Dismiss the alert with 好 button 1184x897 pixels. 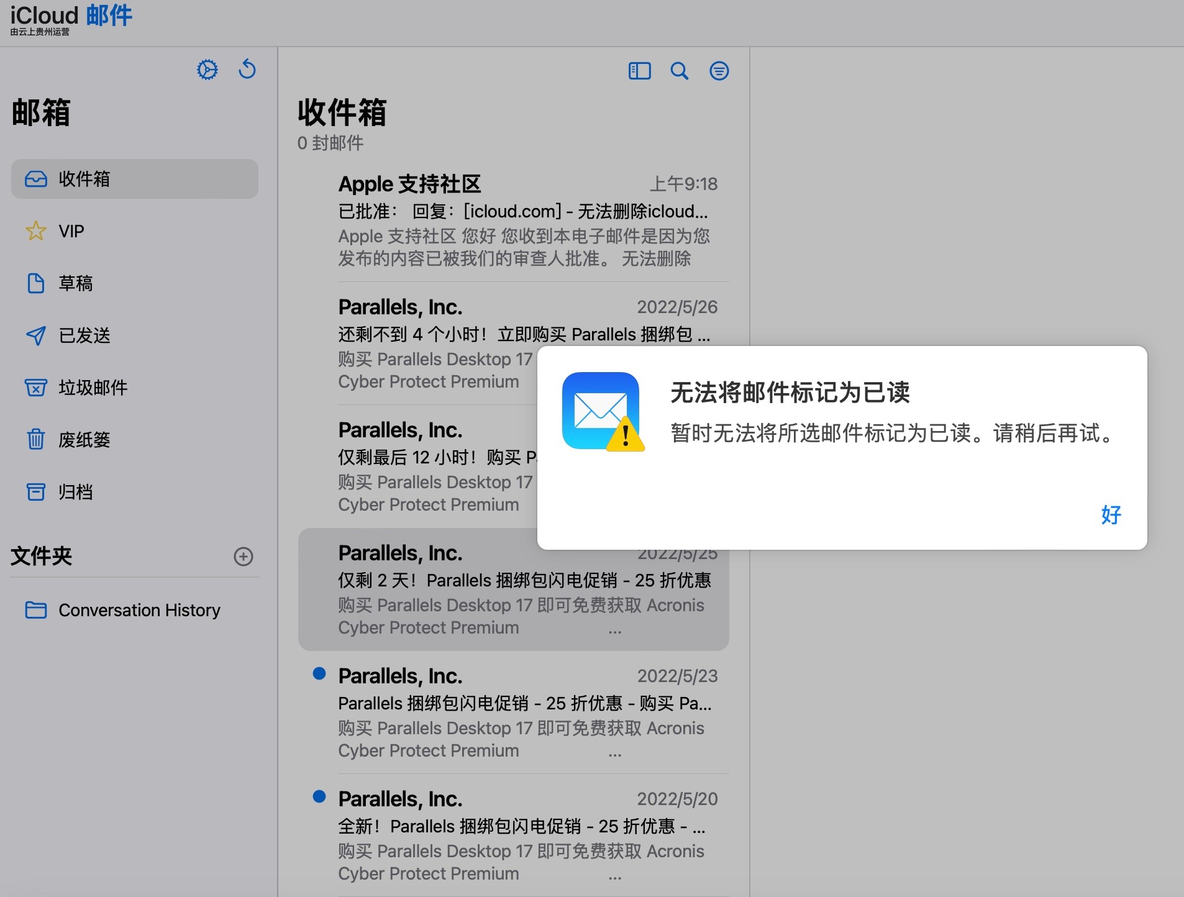pyautogui.click(x=1111, y=514)
